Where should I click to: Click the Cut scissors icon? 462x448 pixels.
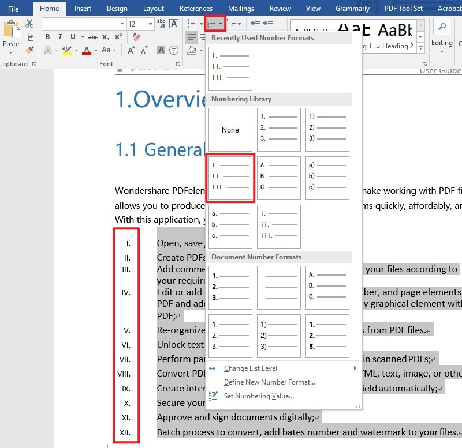tap(29, 24)
